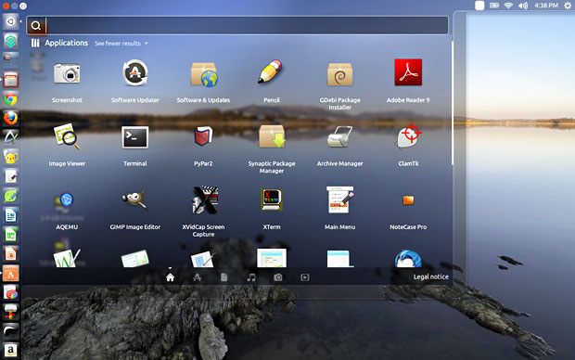The image size is (575, 360).
Task: Switch to the Photos lens
Action: 278,277
